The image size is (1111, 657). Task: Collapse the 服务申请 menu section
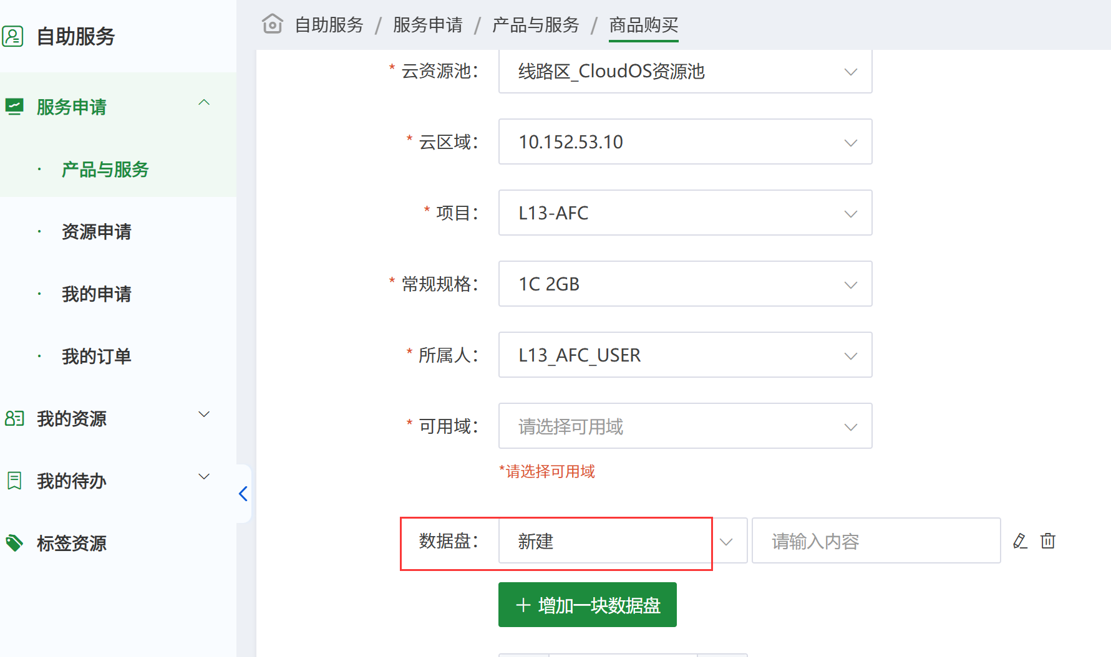point(204,103)
